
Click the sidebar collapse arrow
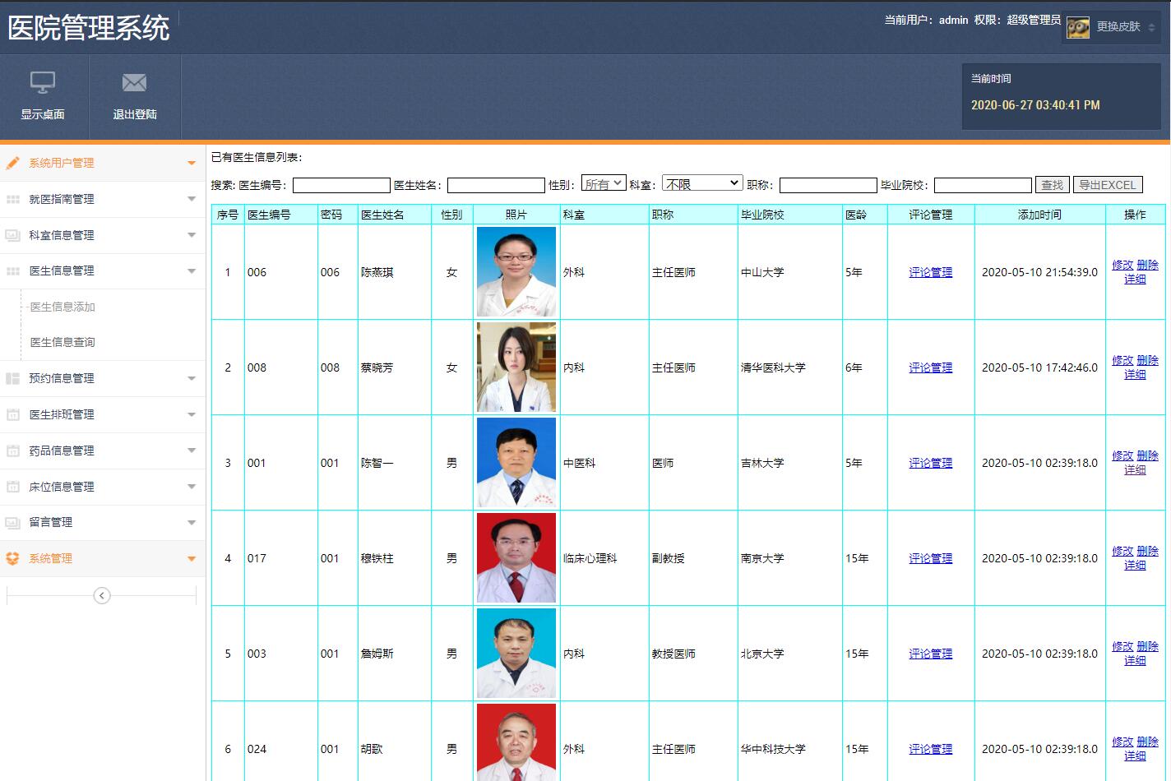coord(102,594)
